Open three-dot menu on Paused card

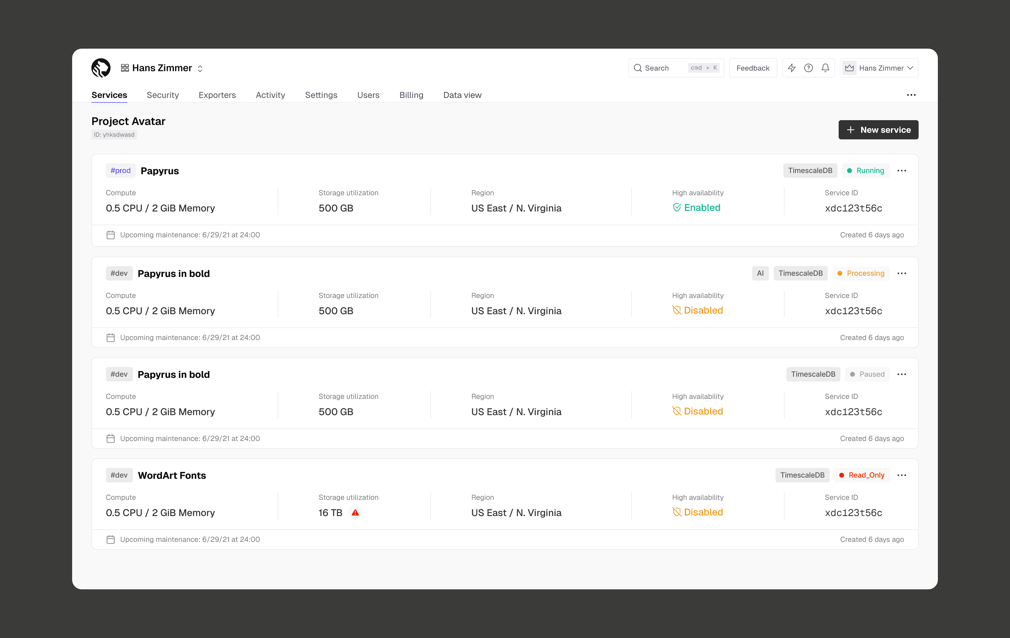tap(902, 374)
